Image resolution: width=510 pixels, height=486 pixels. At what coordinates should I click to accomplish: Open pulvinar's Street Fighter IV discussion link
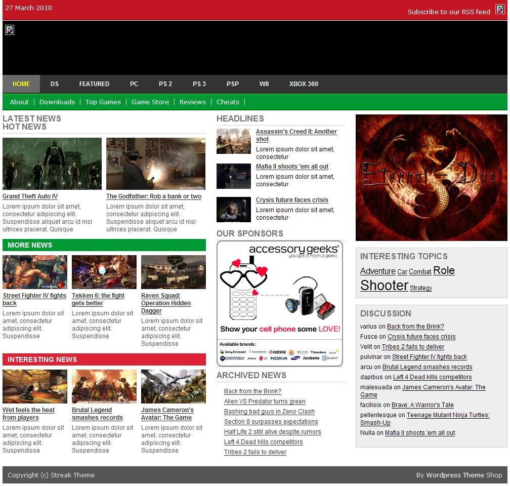click(x=430, y=357)
